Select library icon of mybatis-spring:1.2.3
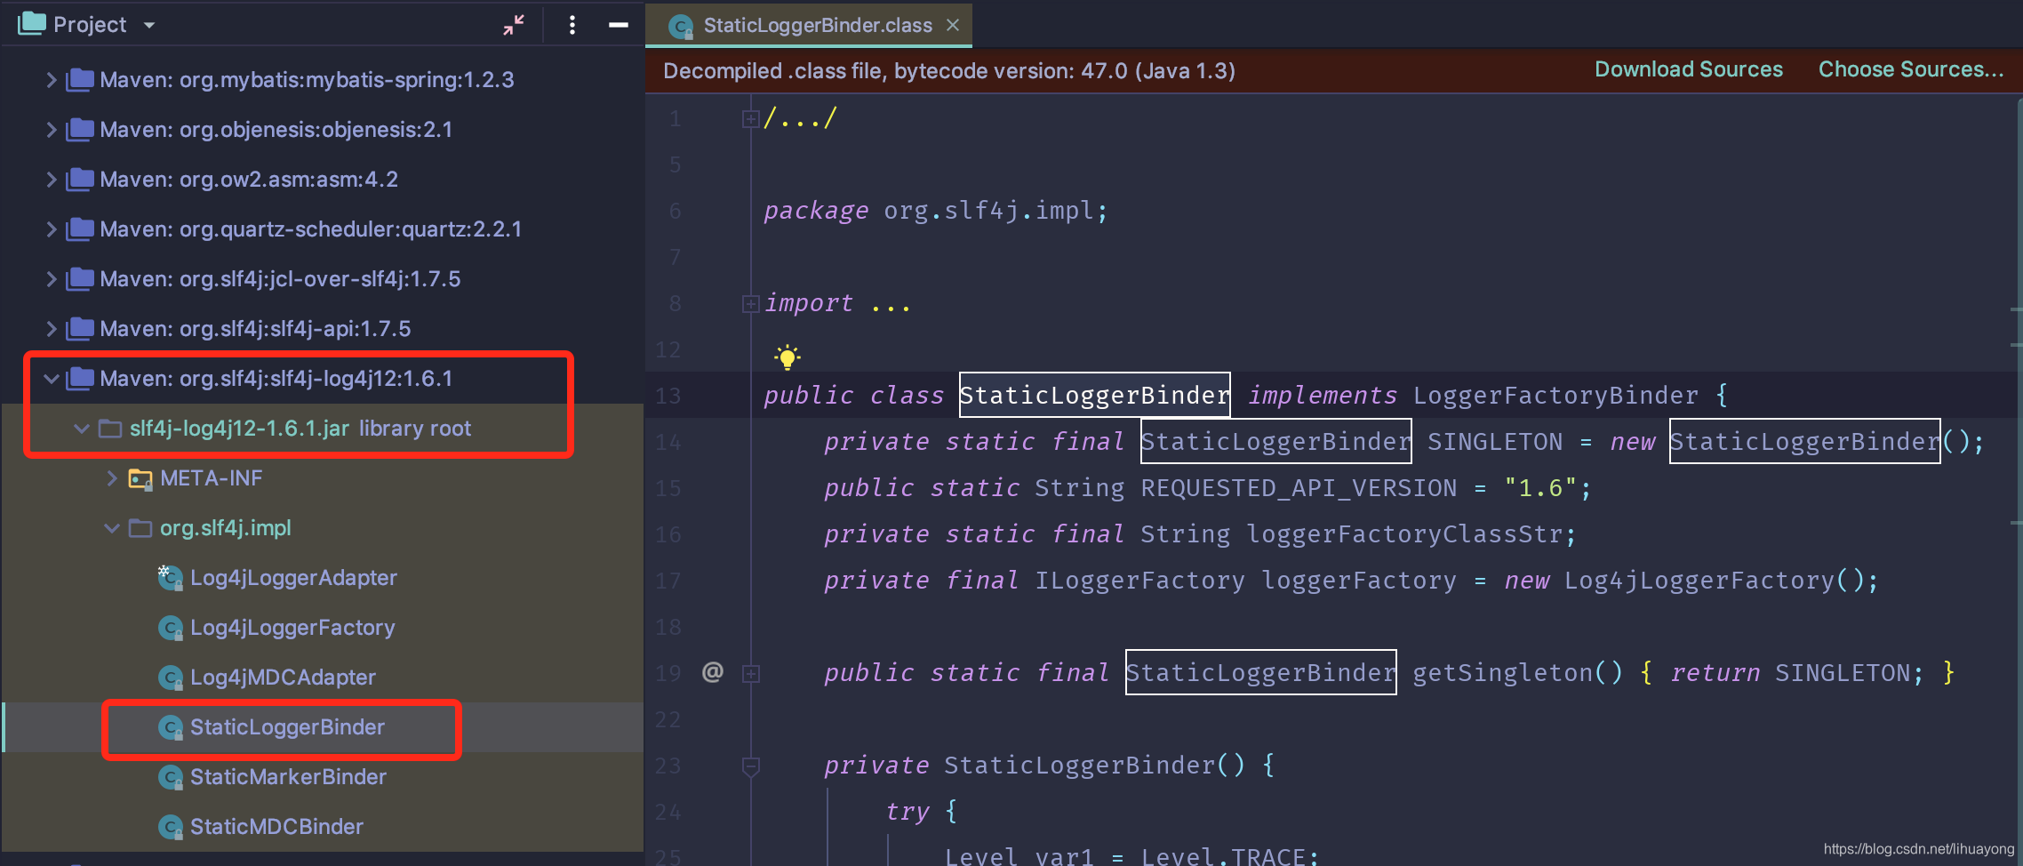 point(80,79)
